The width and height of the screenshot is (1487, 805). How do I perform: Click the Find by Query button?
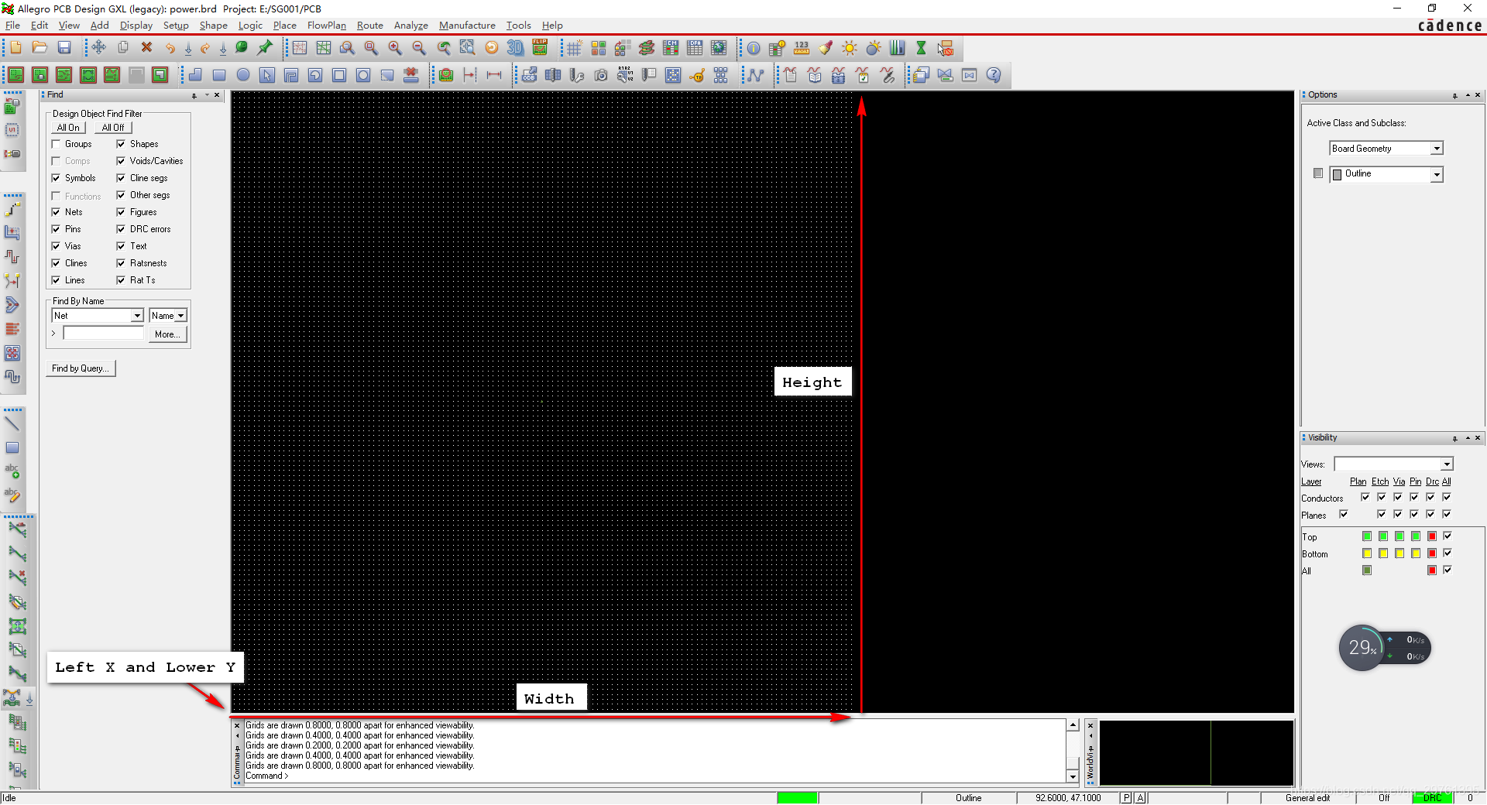coord(81,368)
